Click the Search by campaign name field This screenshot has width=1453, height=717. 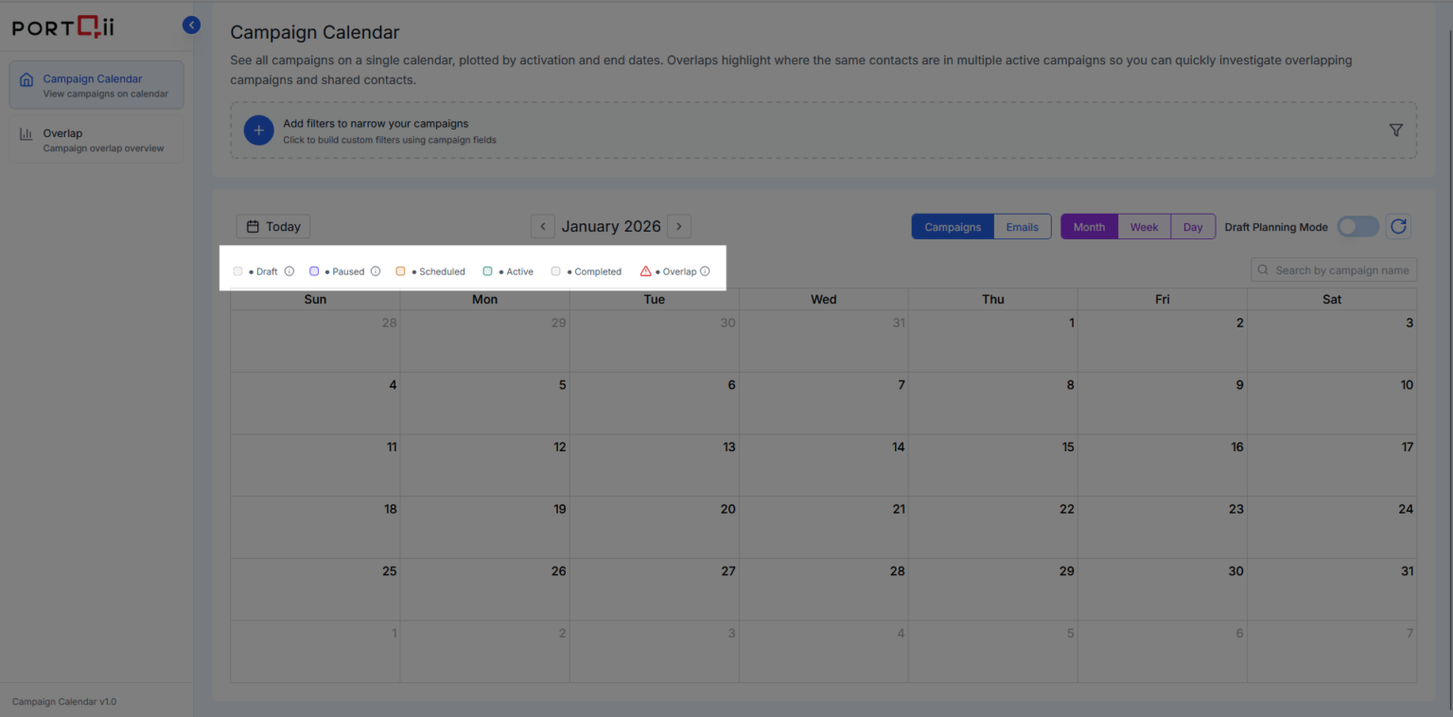(1340, 271)
